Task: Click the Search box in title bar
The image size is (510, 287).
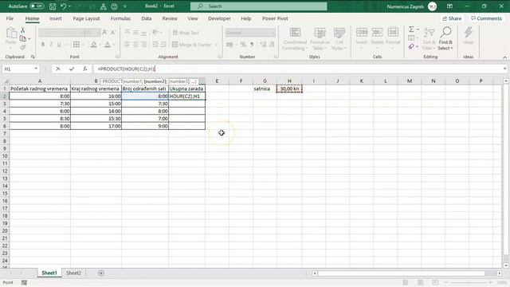Action: coord(258,6)
